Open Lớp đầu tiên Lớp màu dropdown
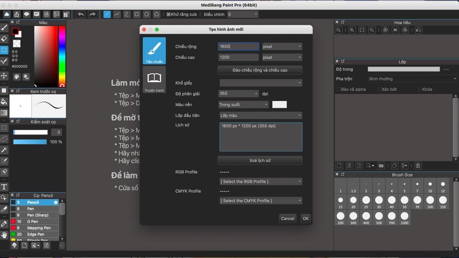Image resolution: width=459 pixels, height=258 pixels. tap(261, 115)
